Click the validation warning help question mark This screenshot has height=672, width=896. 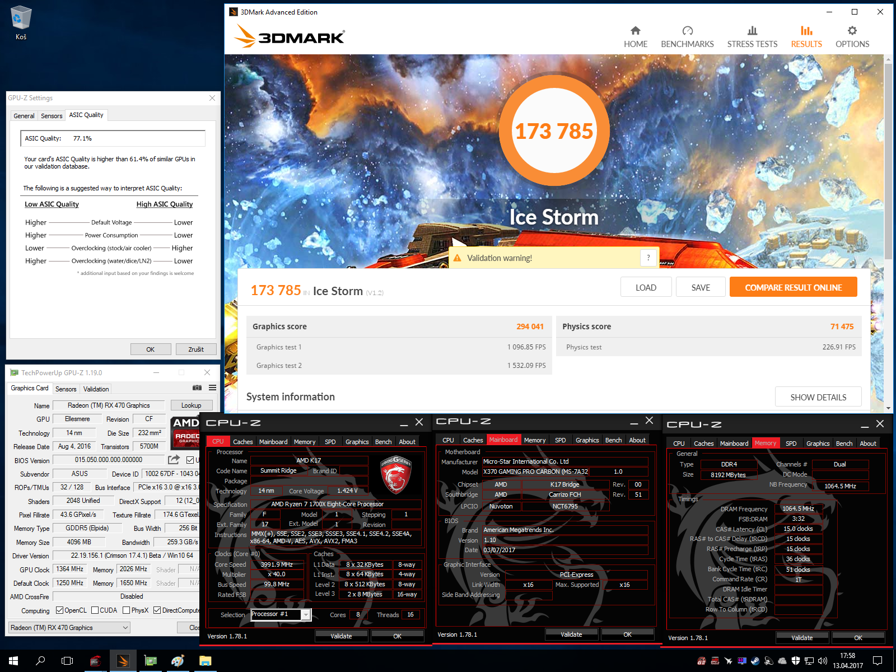(x=648, y=258)
